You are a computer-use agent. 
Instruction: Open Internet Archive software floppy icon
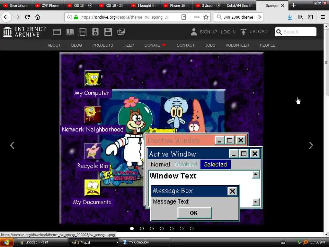tap(108, 32)
